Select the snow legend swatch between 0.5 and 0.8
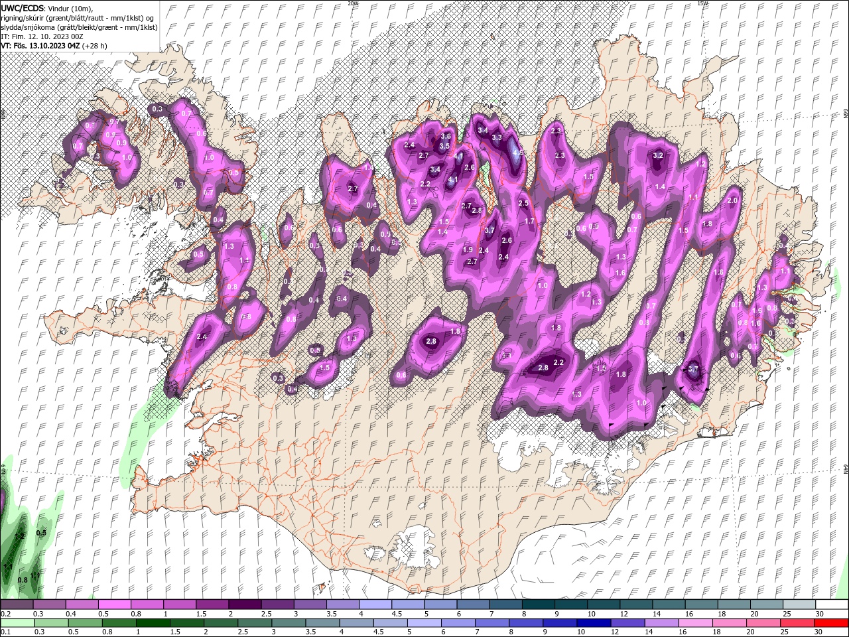Image resolution: width=849 pixels, height=637 pixels. pos(114,604)
